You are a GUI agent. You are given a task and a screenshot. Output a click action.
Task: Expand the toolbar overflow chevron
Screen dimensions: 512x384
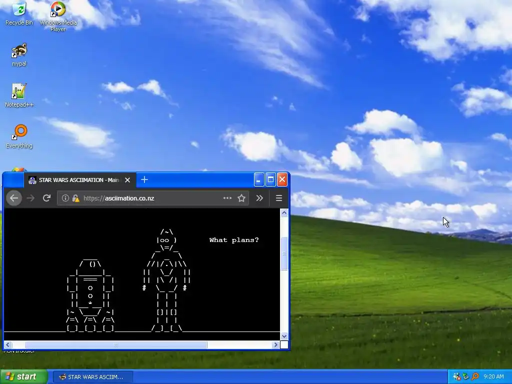259,198
